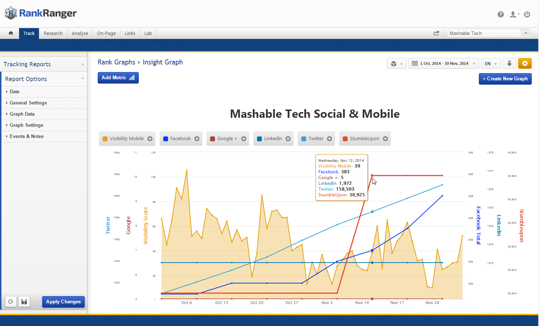
Task: Open the Analyse tab
Action: 80,33
